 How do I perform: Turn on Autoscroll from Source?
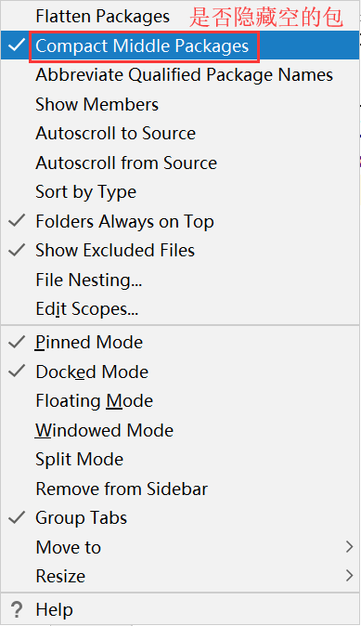[x=179, y=163]
